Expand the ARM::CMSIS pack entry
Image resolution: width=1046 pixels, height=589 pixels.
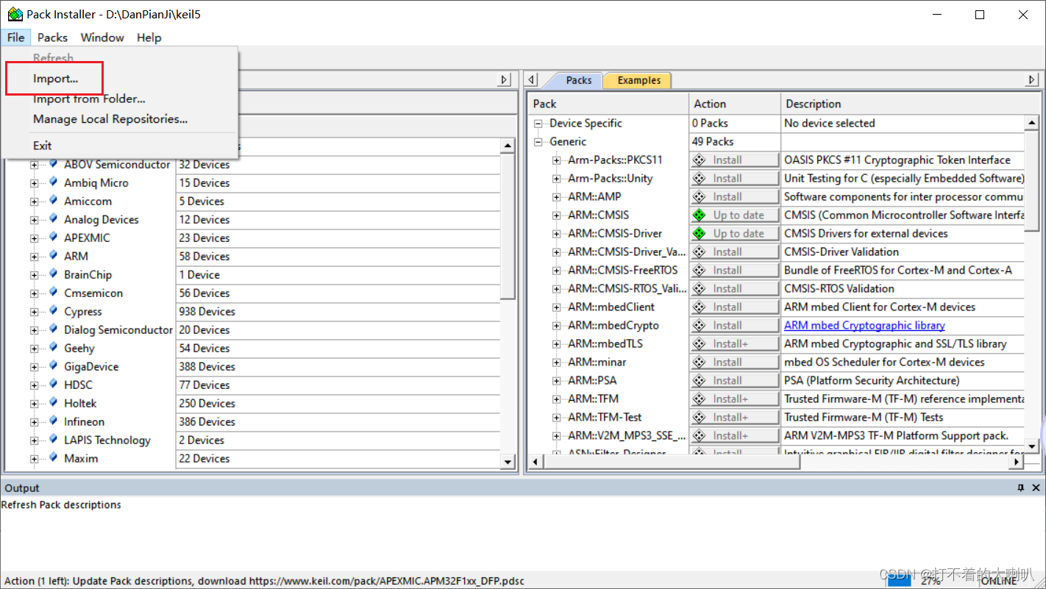557,215
